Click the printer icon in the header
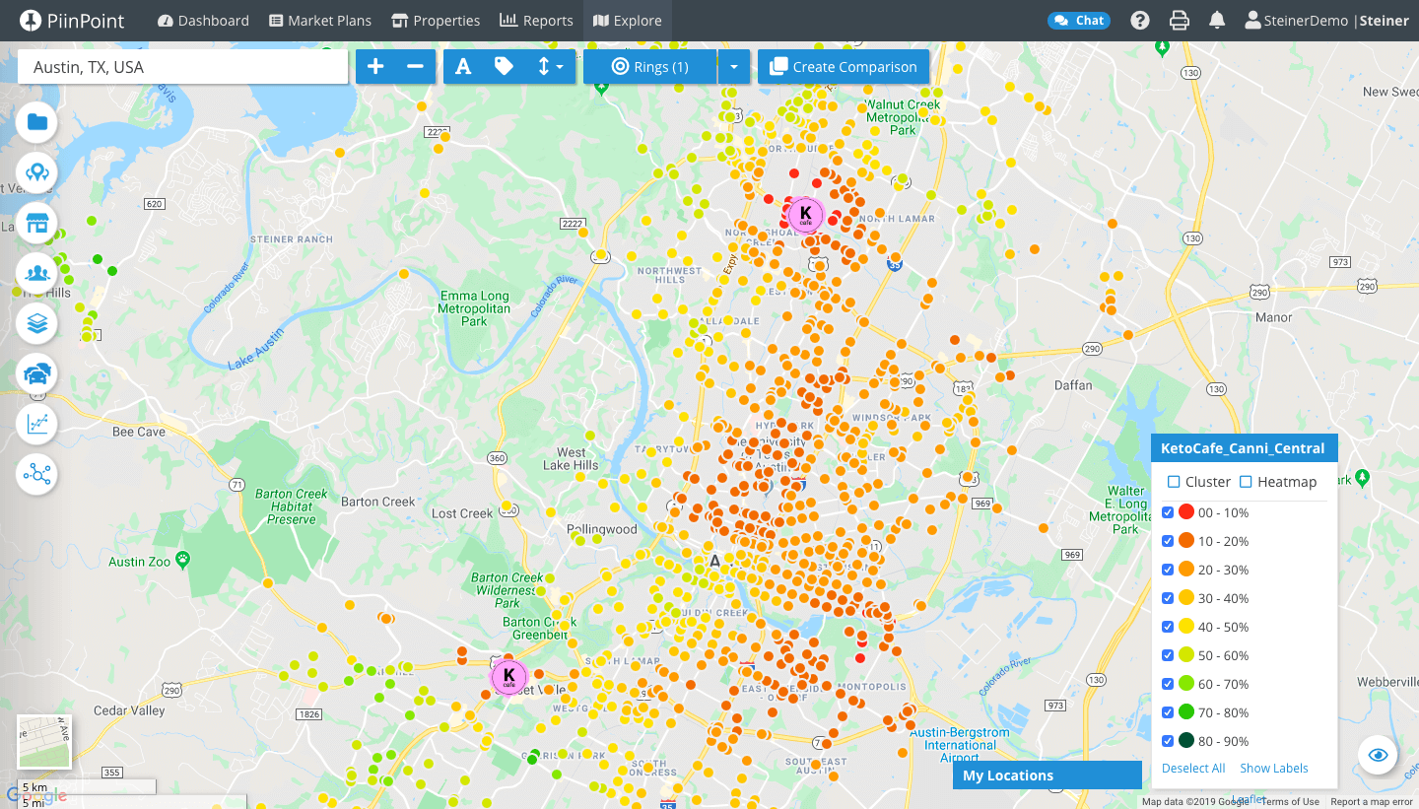The height and width of the screenshot is (809, 1419). (x=1179, y=21)
